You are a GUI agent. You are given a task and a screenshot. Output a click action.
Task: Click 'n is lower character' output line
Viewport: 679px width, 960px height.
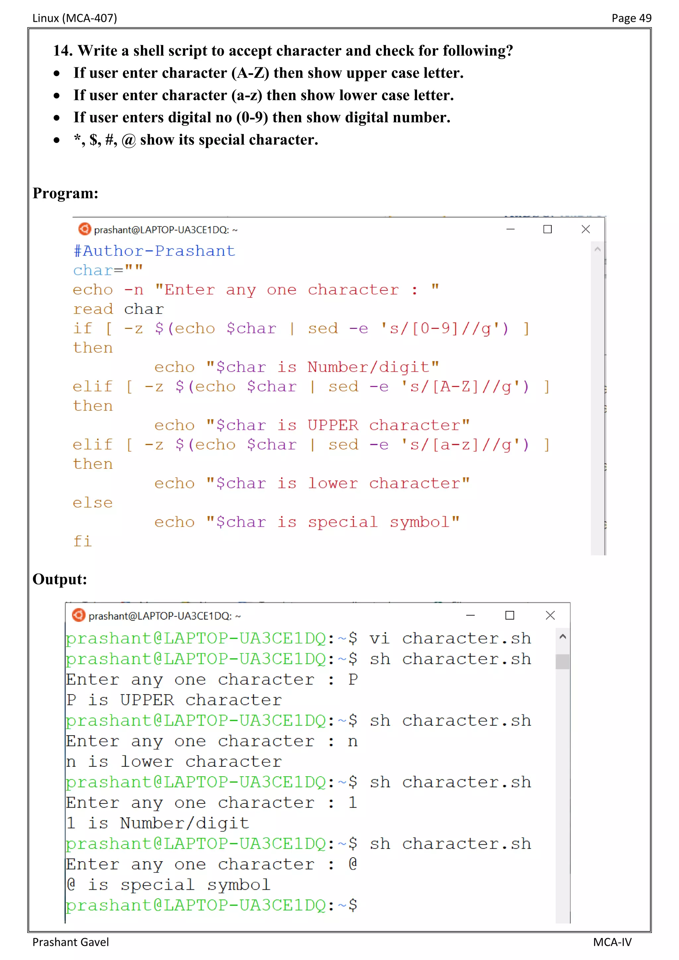point(174,762)
